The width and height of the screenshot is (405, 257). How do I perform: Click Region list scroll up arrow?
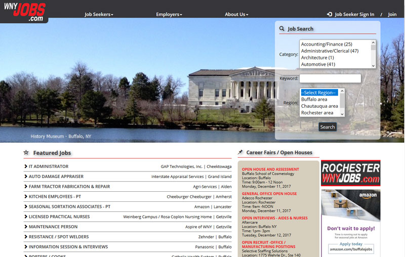[x=342, y=91]
